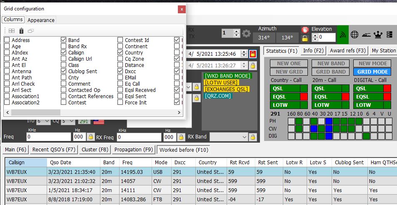Image resolution: width=397 pixels, height=205 pixels.
Task: Open the globe web icon
Action: pyautogui.click(x=355, y=35)
